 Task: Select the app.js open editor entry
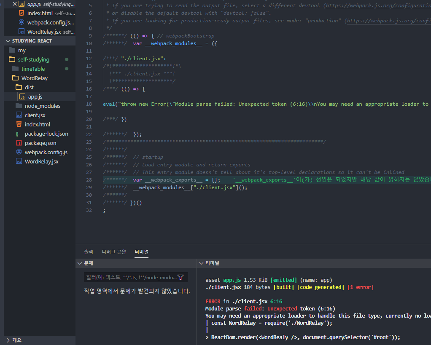click(40, 4)
